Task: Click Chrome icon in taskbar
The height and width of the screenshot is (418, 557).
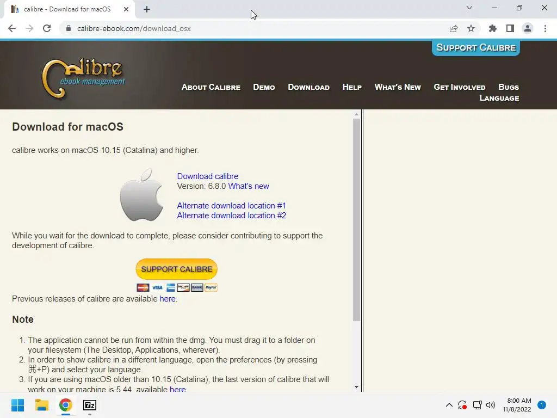Action: [x=66, y=405]
